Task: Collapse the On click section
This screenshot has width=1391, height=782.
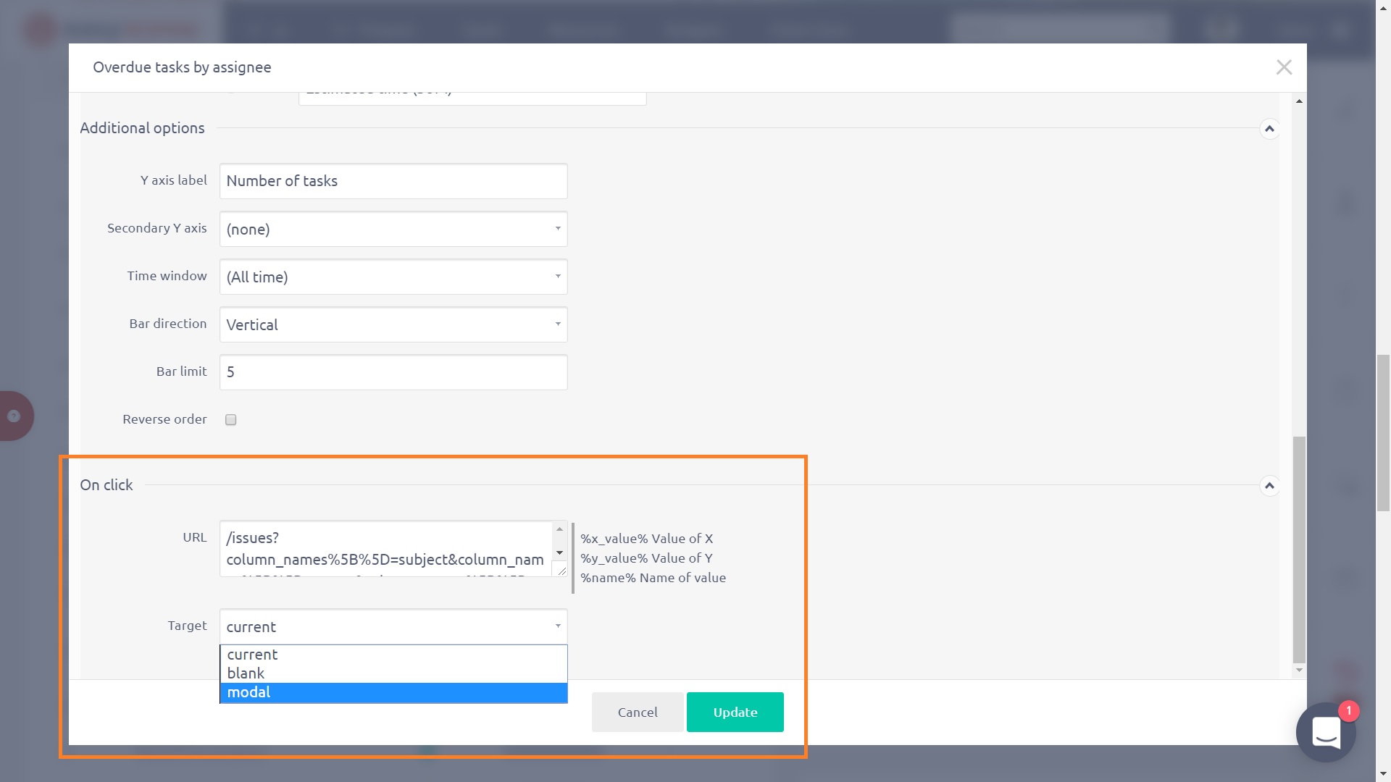Action: coord(1269,486)
